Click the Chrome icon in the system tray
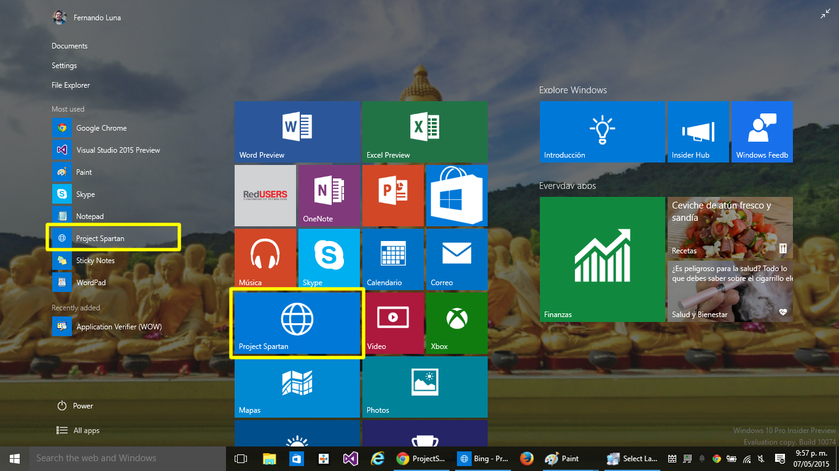This screenshot has height=471, width=839. [x=716, y=458]
